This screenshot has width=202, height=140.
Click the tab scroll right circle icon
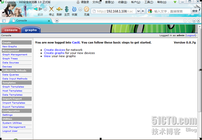(x=190, y=21)
